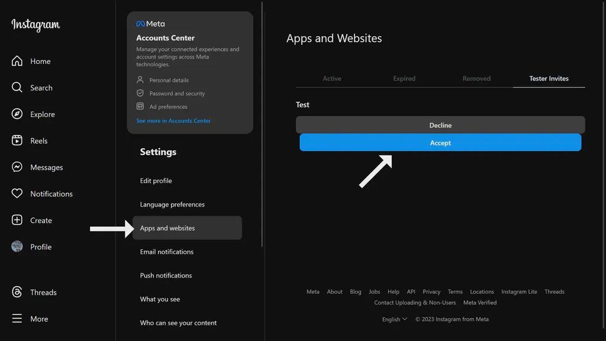Expand the English language dropdown
The height and width of the screenshot is (341, 606).
[x=395, y=319]
